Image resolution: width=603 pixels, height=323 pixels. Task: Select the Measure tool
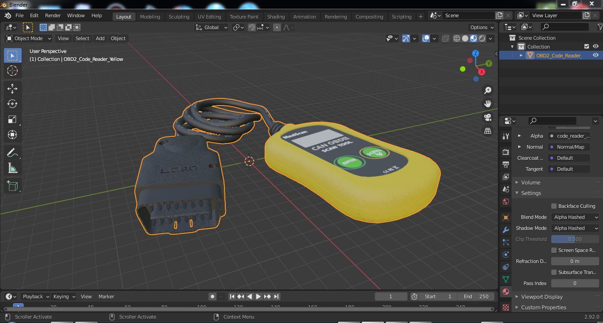12,169
